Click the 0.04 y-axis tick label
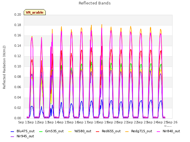This screenshot has width=190, height=142. click(x=18, y=97)
